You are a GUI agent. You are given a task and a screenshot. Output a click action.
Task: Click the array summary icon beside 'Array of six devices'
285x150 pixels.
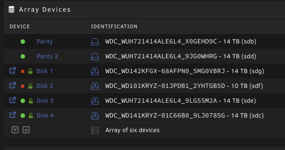95,130
